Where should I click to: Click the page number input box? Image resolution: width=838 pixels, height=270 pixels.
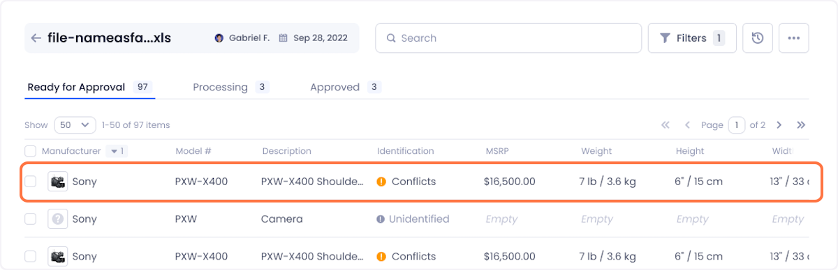pyautogui.click(x=737, y=125)
